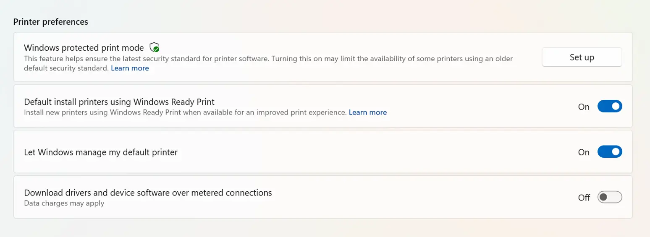Click Default install printers using Windows Ready Print title

click(x=119, y=102)
